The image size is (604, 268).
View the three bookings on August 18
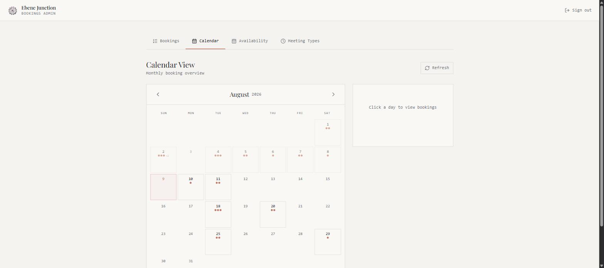(x=218, y=214)
